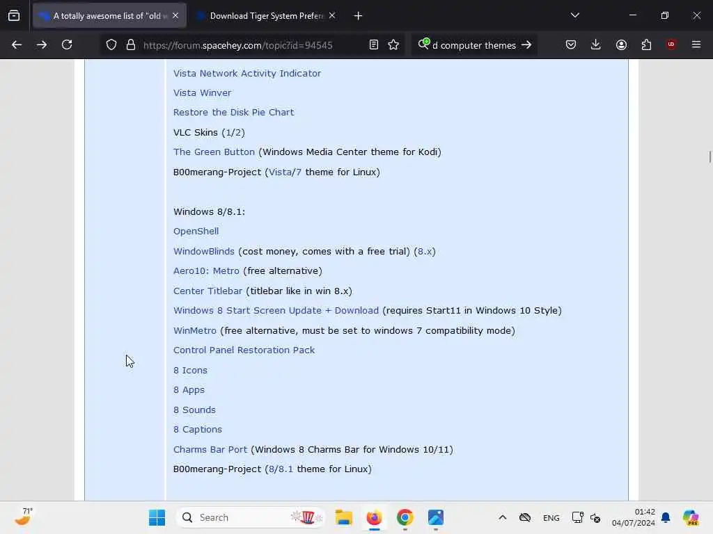Close the 'A totally awesome list' tab
Viewport: 713px width, 534px height.
[x=175, y=16]
